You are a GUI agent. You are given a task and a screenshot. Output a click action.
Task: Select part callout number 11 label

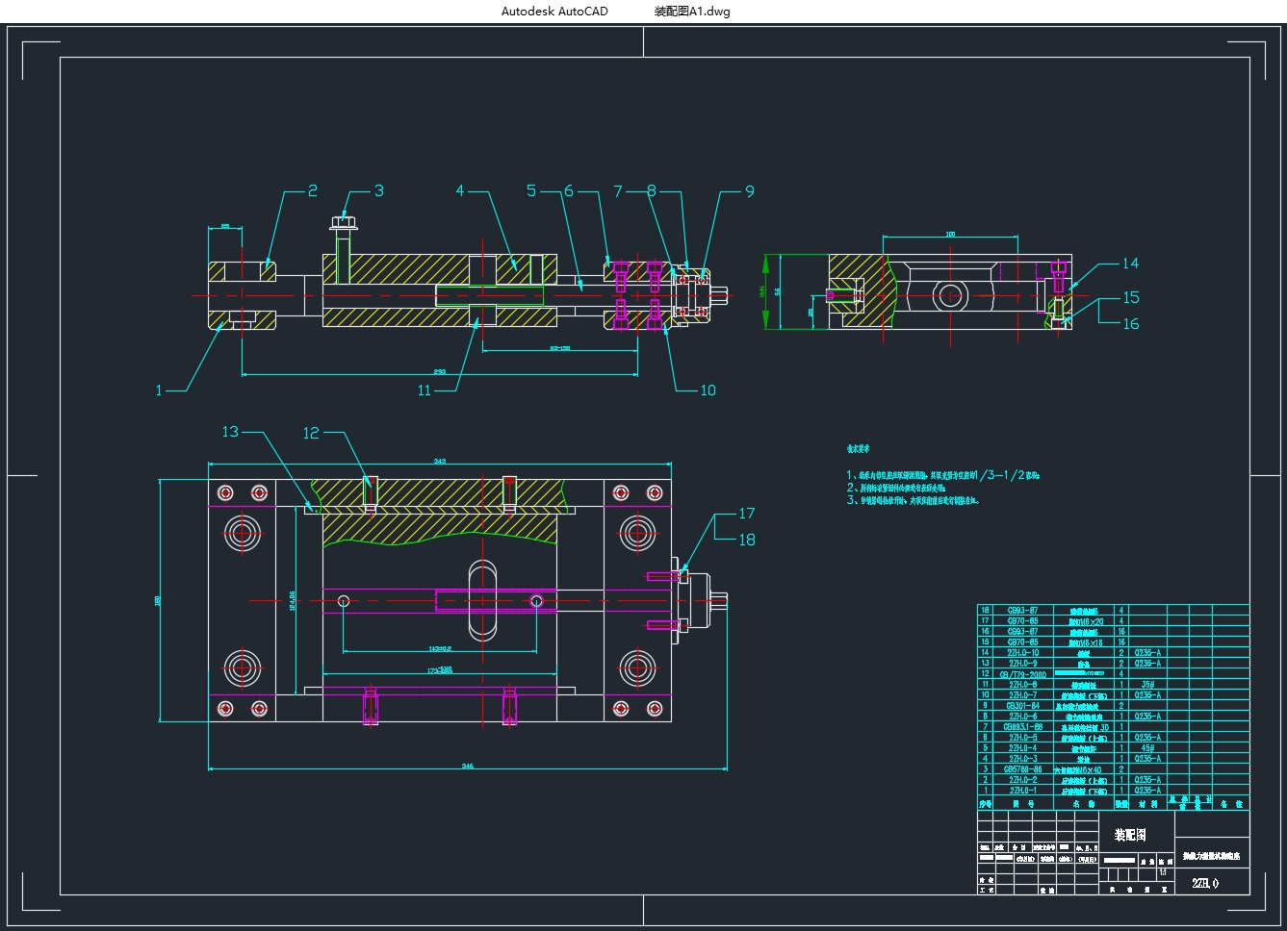tap(425, 390)
